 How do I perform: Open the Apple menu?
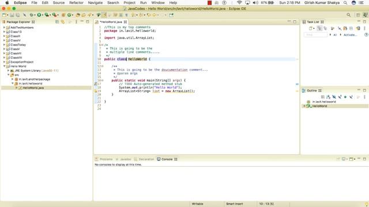pos(7,3)
